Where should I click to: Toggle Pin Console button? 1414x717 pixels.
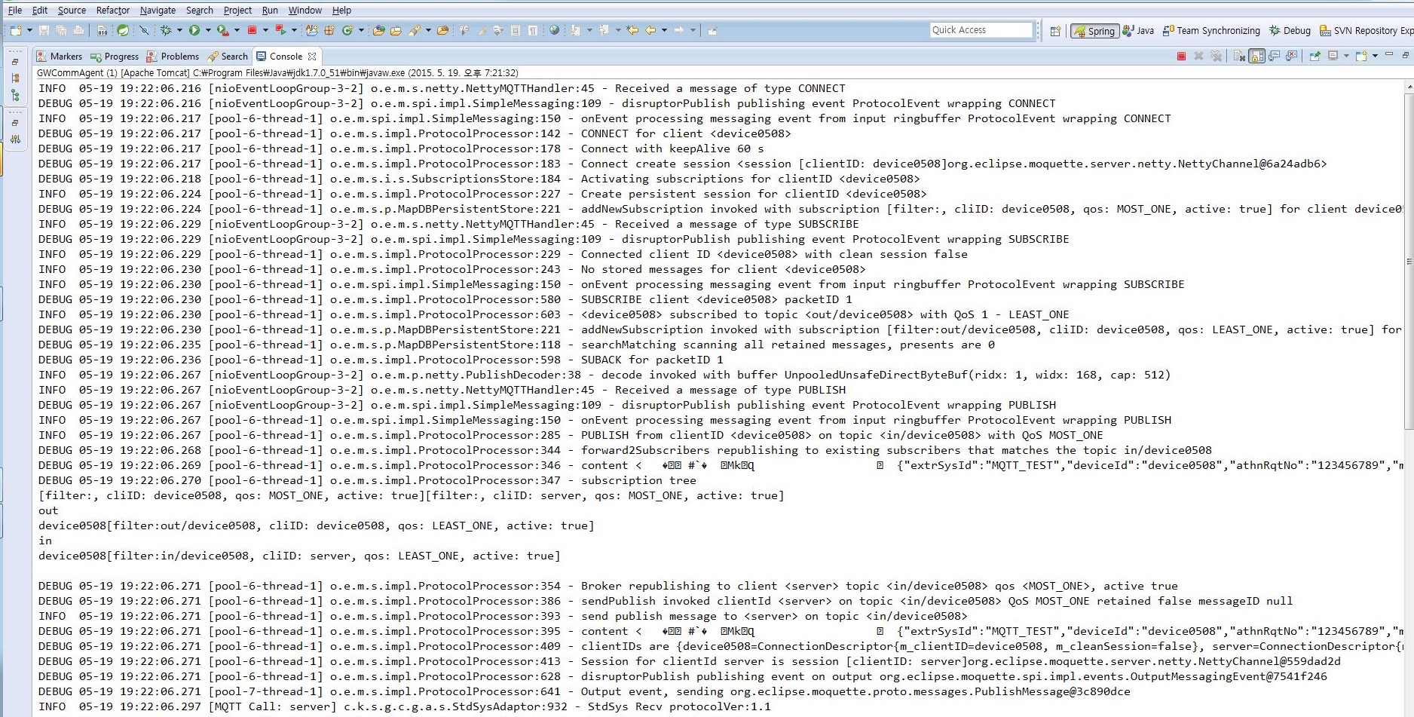coord(1315,57)
